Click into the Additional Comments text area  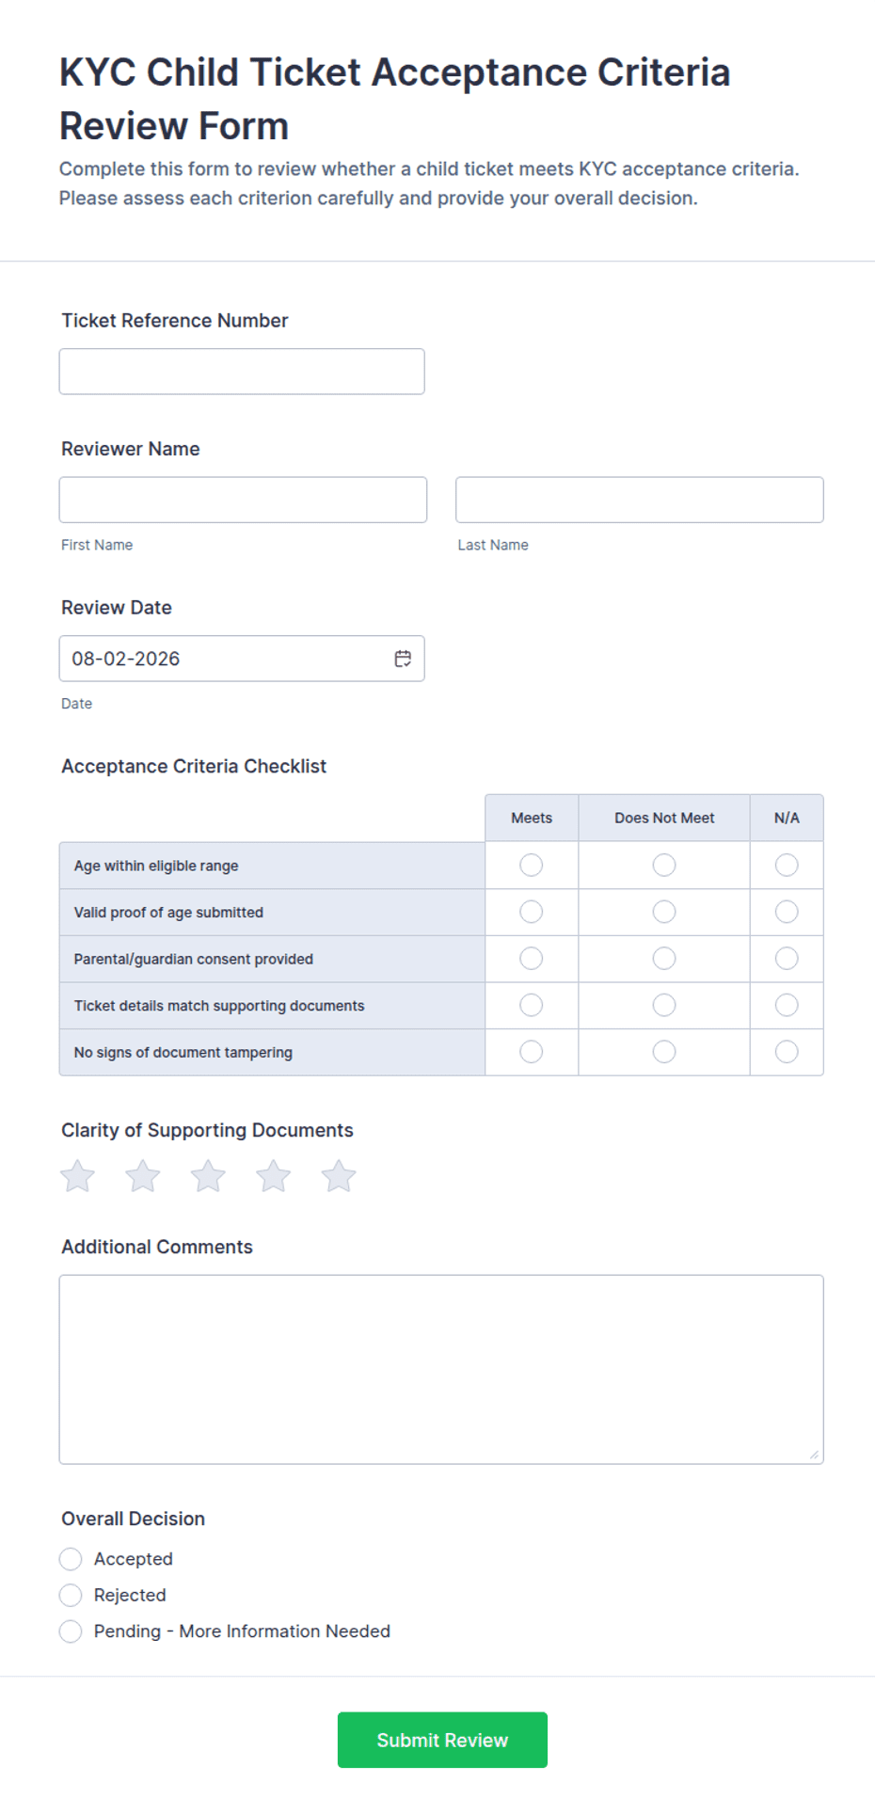click(x=441, y=1369)
